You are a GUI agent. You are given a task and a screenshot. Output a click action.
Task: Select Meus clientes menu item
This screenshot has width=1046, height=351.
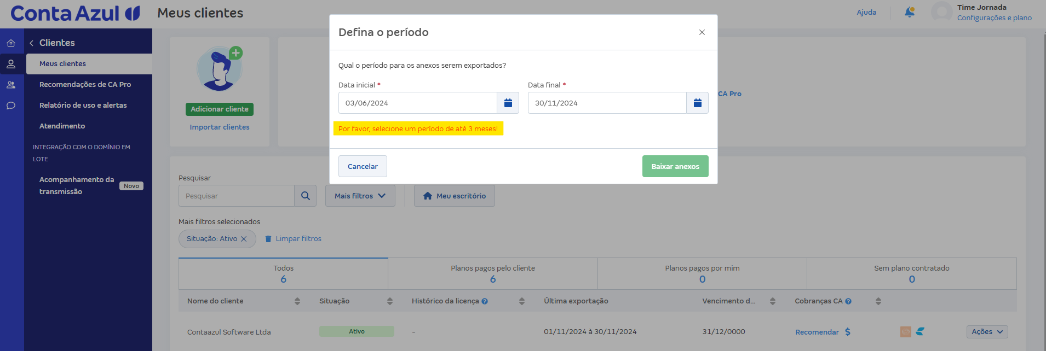89,64
